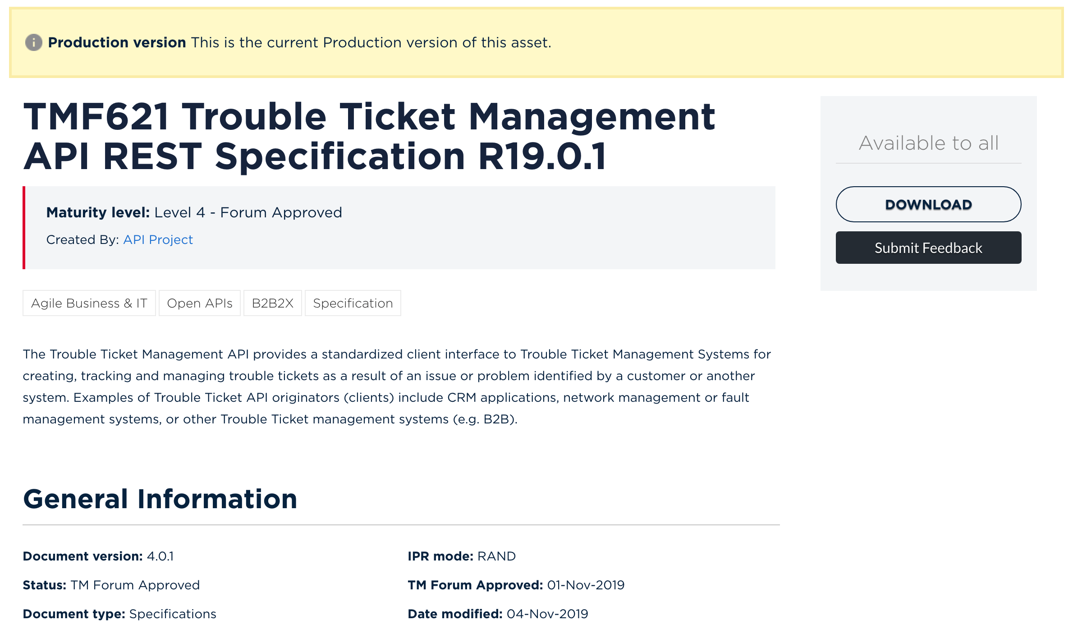Screen dimensions: 1073x634
Task: Select the Specification tag
Action: [353, 303]
